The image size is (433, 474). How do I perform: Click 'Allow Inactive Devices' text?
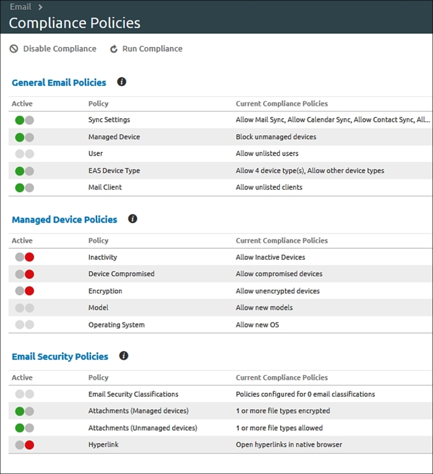pos(270,257)
